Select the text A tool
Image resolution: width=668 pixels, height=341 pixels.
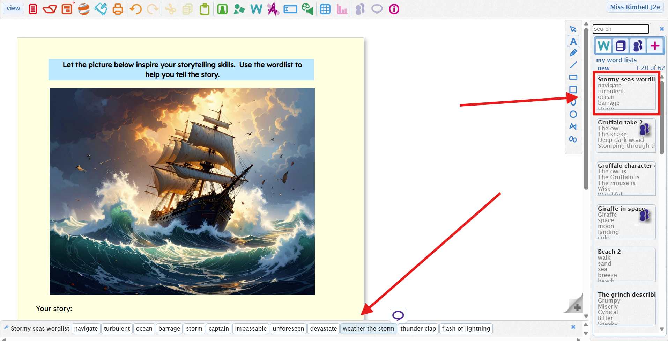point(573,41)
